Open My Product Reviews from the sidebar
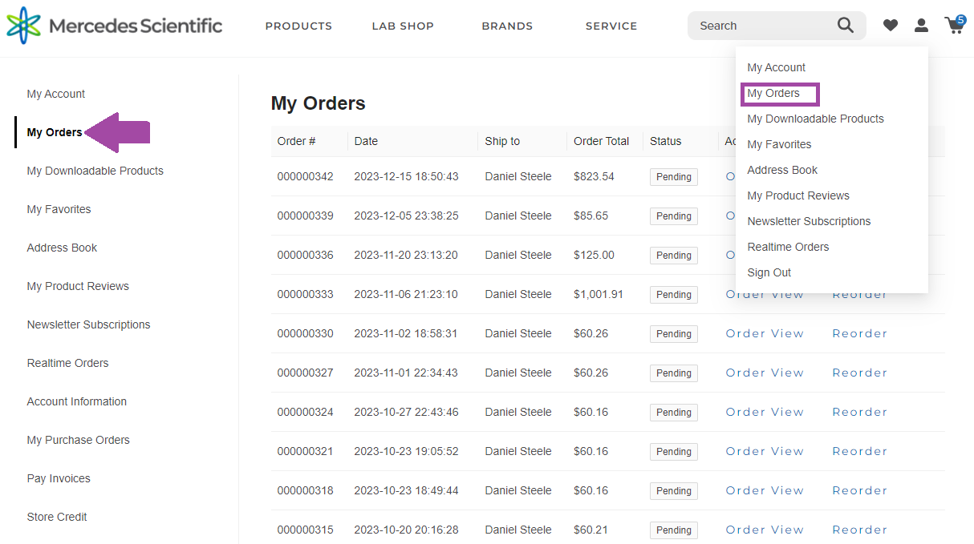The height and width of the screenshot is (544, 974). pos(78,286)
